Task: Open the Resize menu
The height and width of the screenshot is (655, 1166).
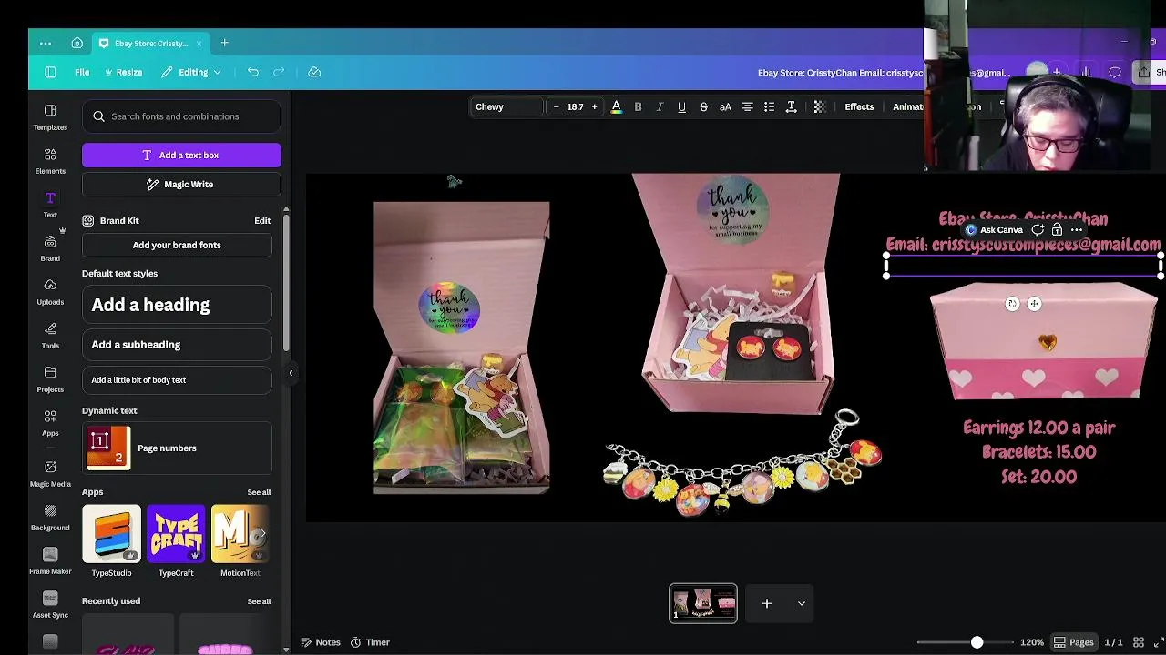Action: (124, 72)
